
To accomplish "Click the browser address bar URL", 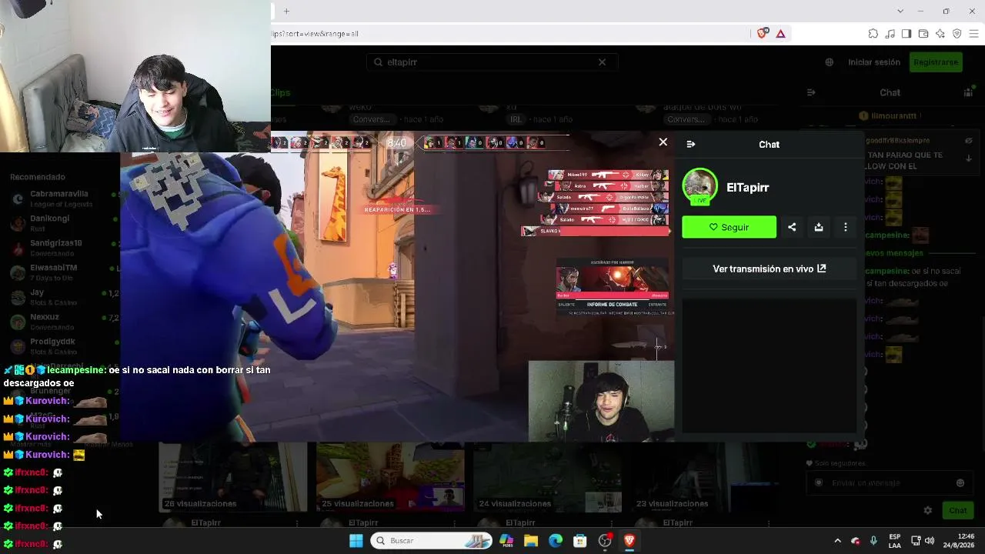I will click(509, 34).
